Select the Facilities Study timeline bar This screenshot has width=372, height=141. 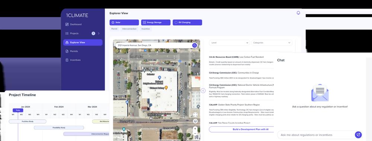[28, 121]
